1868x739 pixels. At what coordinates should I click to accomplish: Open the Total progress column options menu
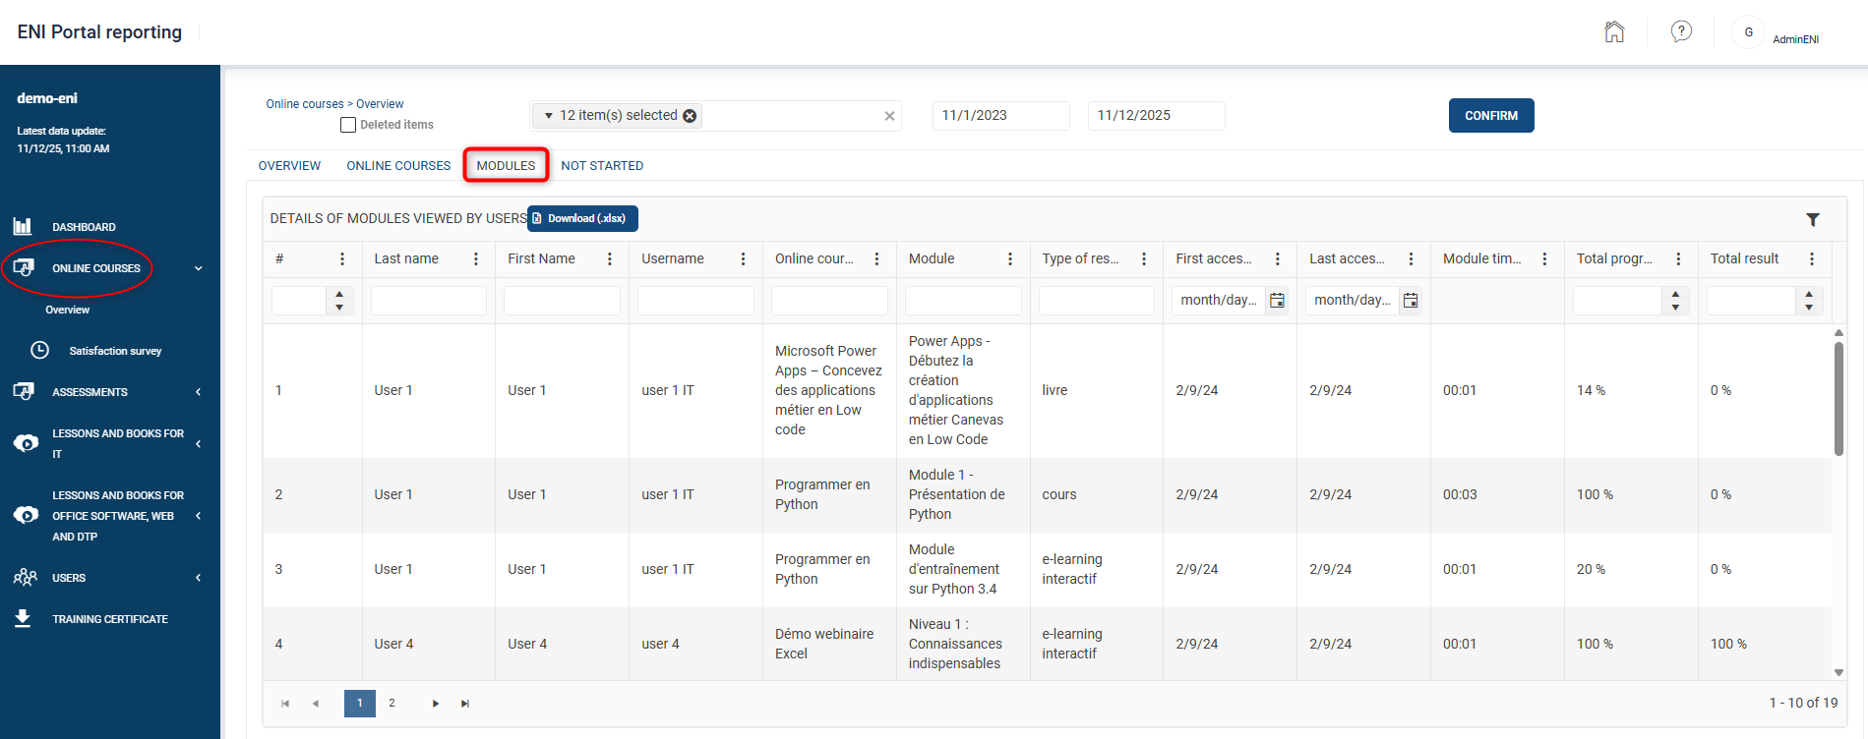point(1679,259)
